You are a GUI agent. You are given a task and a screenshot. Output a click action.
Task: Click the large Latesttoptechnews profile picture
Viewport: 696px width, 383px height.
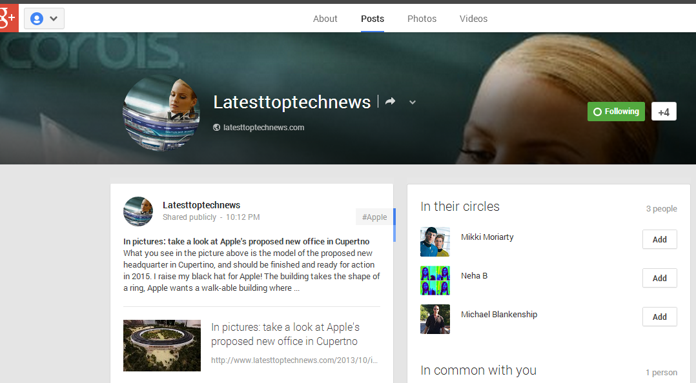[161, 113]
